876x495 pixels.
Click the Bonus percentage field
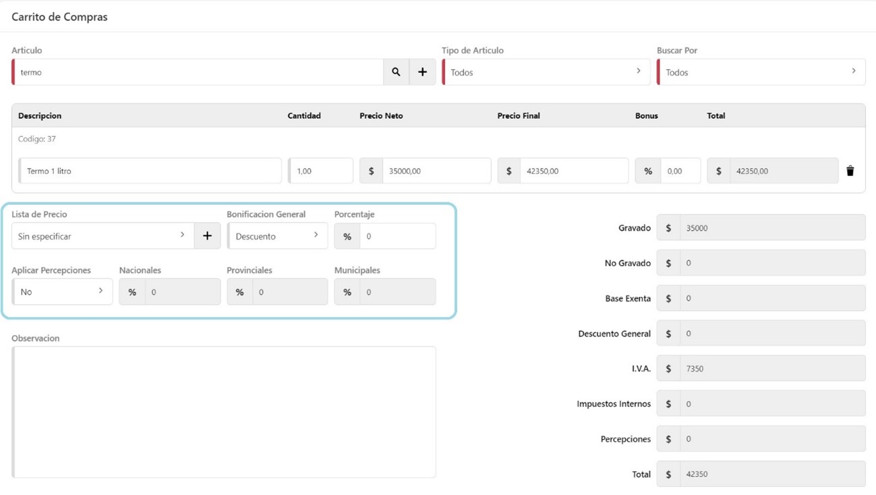point(680,171)
